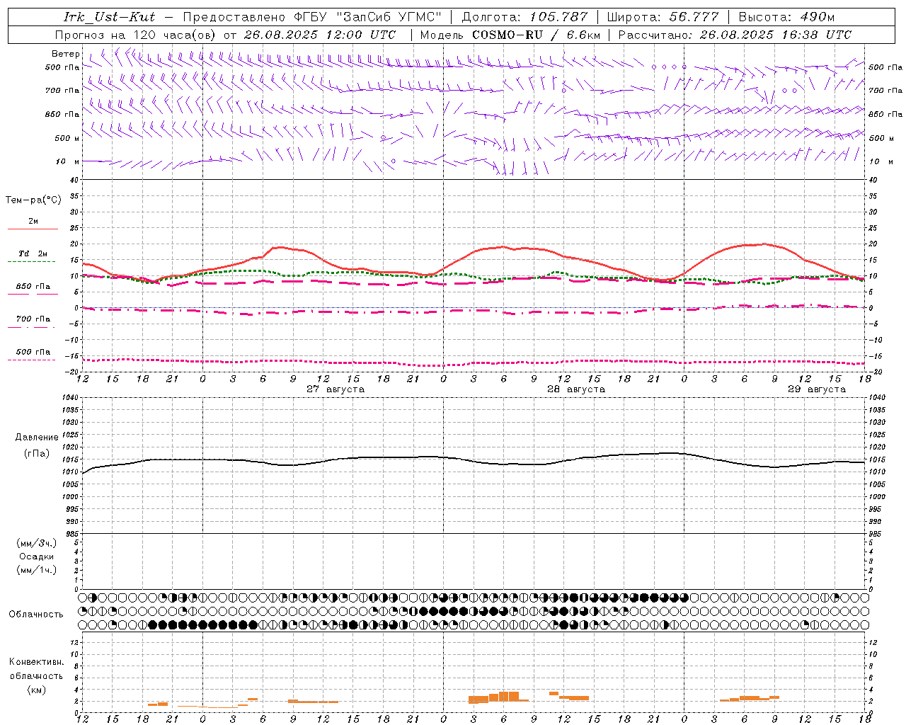Screen dimensions: 906x725
Task: Click the Рассчитано: 26.08.2025 16:38 UTC timestamp
Action: pyautogui.click(x=735, y=35)
